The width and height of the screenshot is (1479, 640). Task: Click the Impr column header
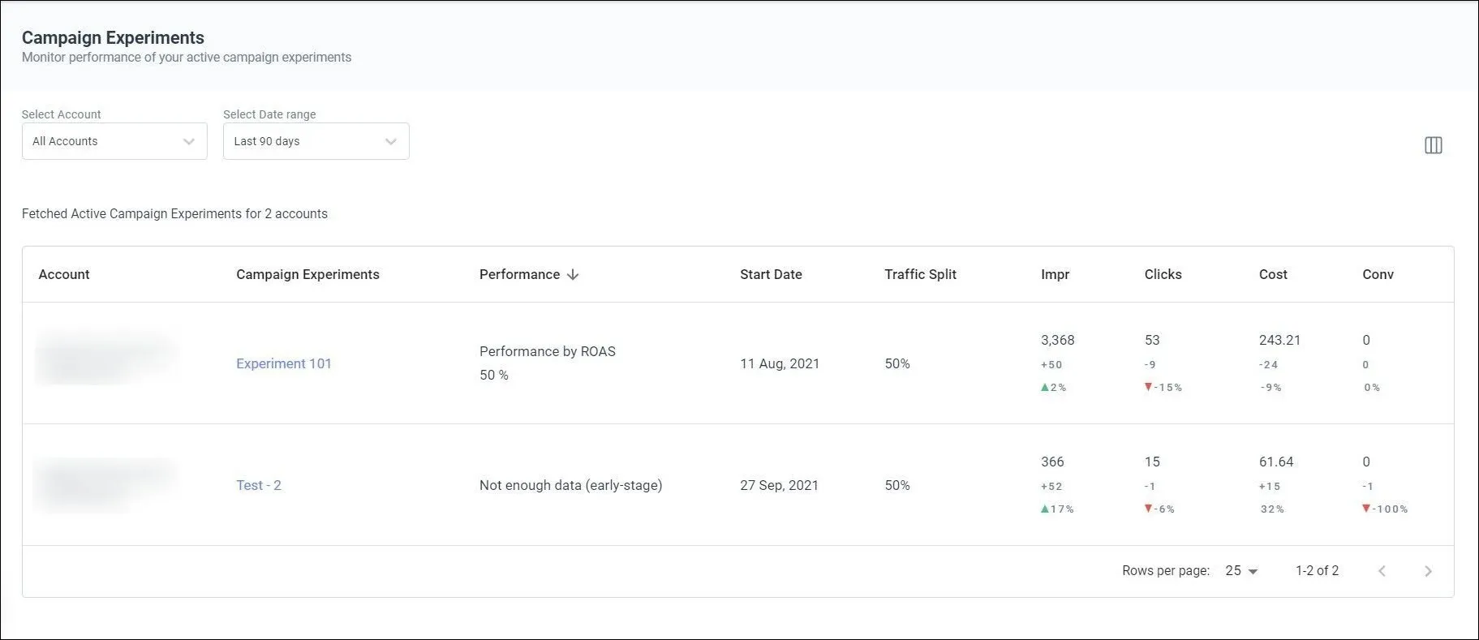point(1055,274)
